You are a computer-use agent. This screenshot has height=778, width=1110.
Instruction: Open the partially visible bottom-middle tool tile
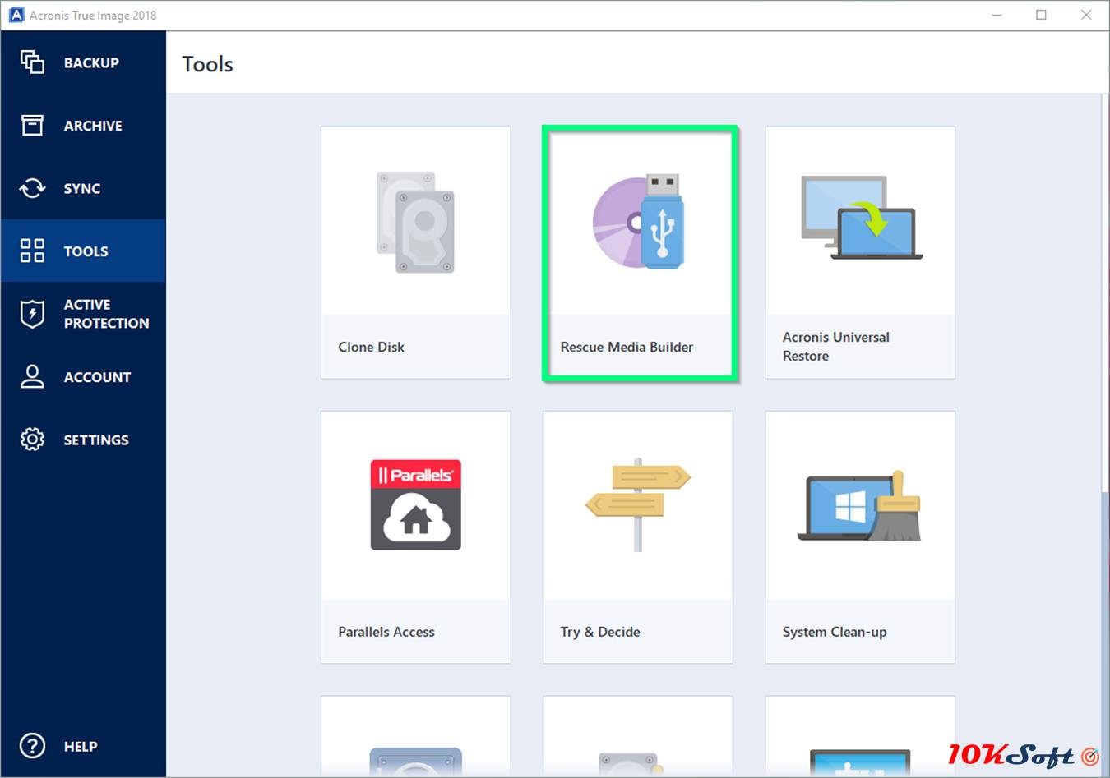coord(638,736)
